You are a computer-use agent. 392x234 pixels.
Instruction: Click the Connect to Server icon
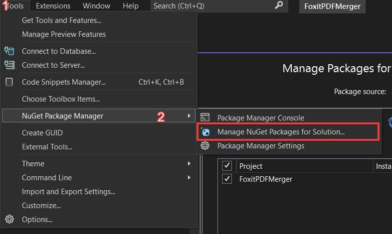coord(9,65)
